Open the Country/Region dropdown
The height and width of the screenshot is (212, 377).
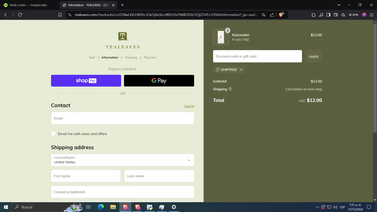pyautogui.click(x=122, y=160)
